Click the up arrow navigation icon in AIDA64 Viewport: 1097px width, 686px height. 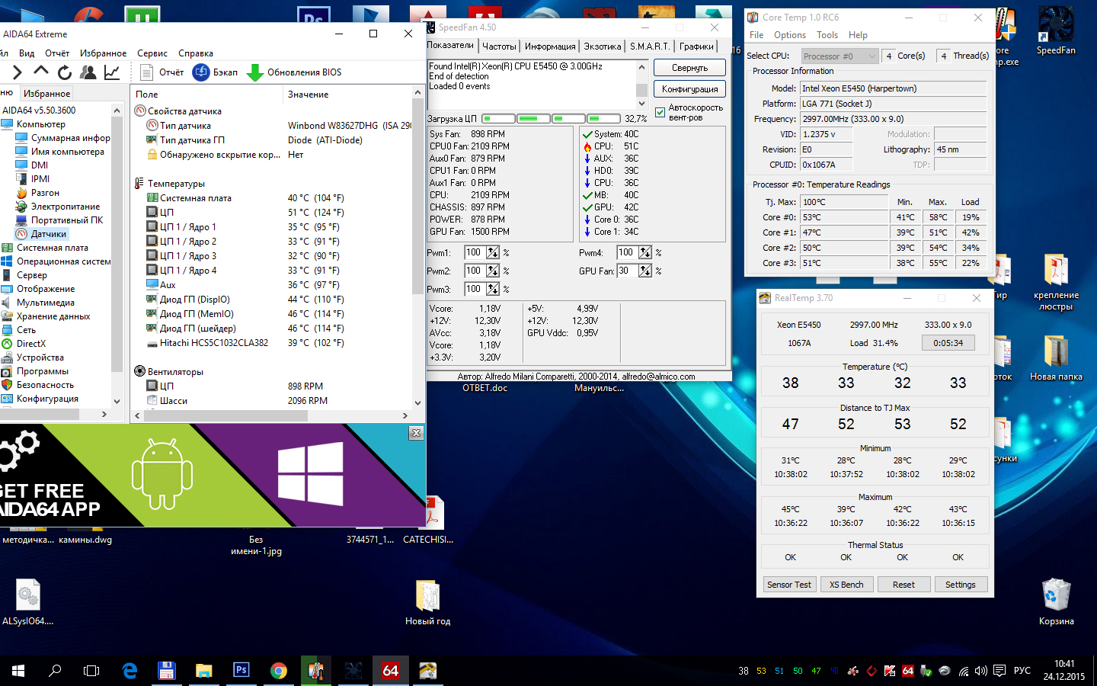[x=41, y=72]
